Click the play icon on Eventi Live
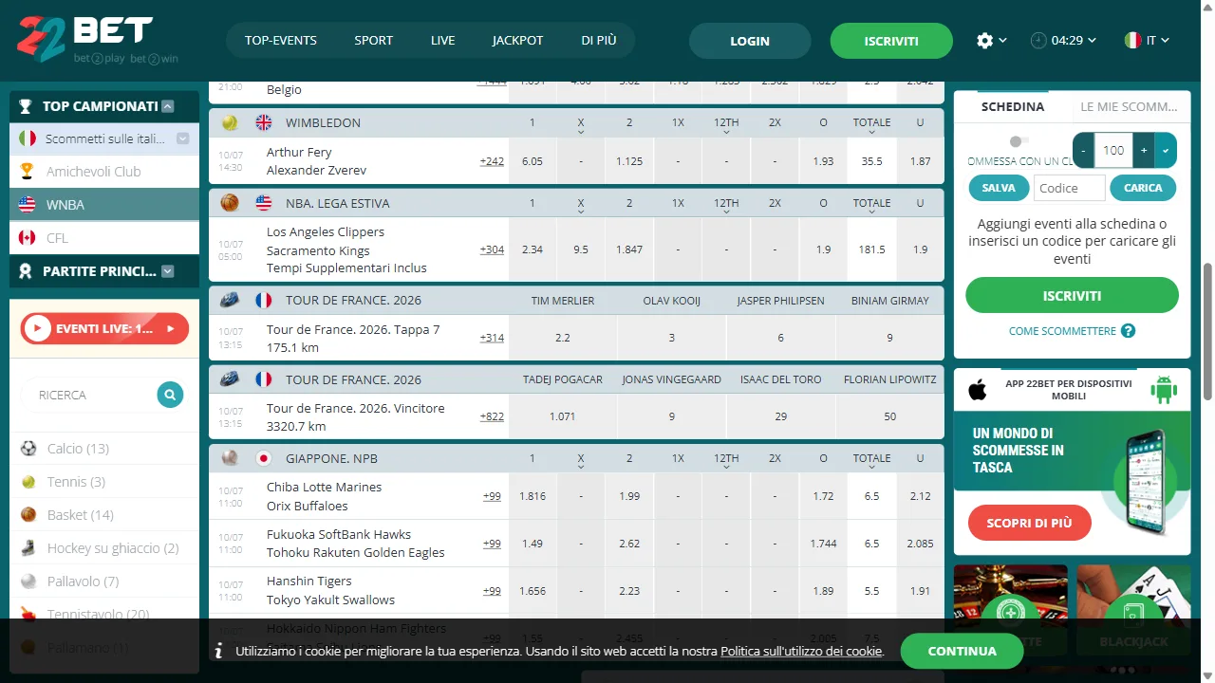The image size is (1215, 683). click(x=38, y=329)
